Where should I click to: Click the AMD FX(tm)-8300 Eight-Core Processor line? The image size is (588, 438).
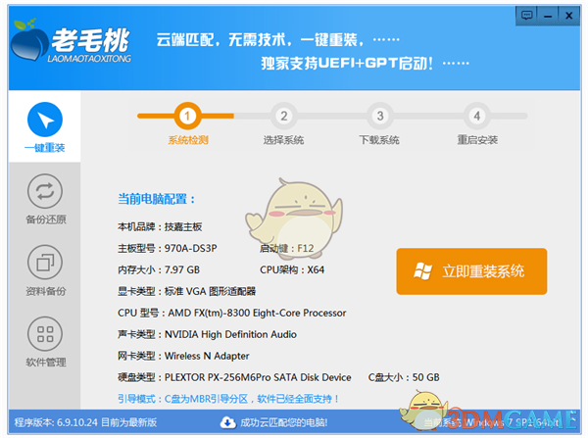point(231,313)
